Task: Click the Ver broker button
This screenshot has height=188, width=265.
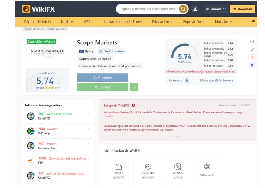Action: 103,87
